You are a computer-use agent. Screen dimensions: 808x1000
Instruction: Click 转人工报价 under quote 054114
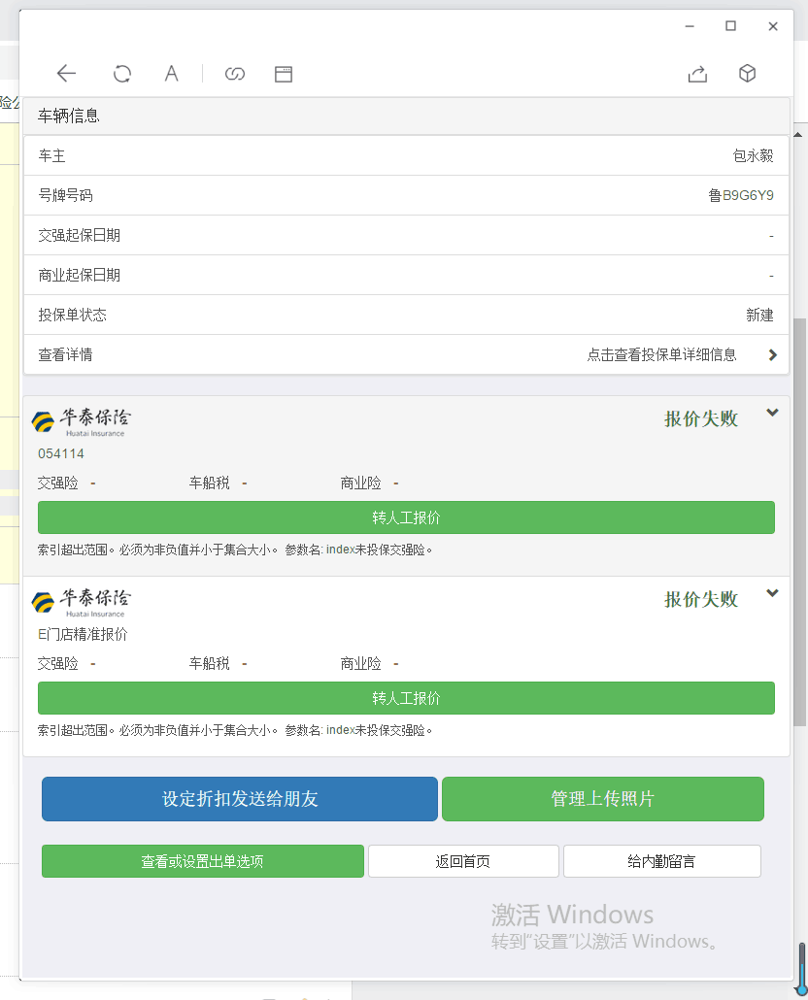[406, 517]
